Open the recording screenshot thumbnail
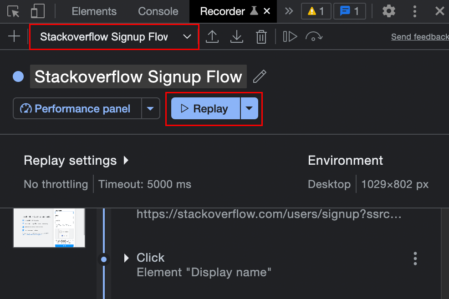The image size is (449, 299). coord(49,228)
